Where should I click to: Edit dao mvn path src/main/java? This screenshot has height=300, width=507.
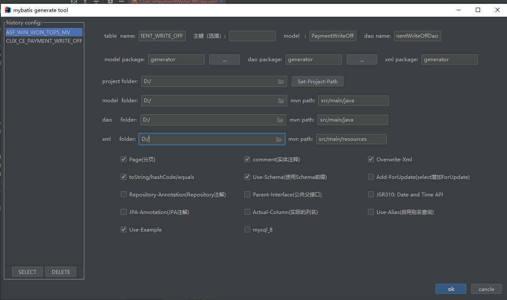(x=353, y=120)
